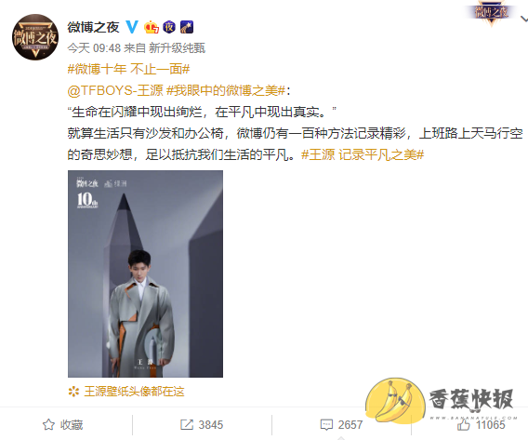Open the 王源 poster image thumbnail
528x440 pixels.
145,273
